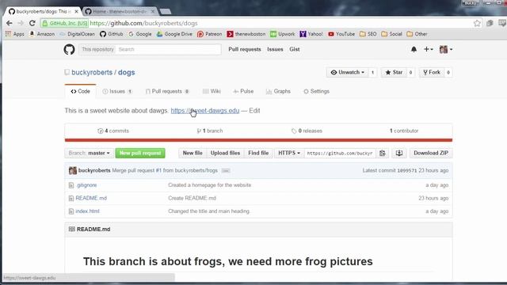Open sweet-dawgs.edu website link
This screenshot has height=285, width=507.
205,111
